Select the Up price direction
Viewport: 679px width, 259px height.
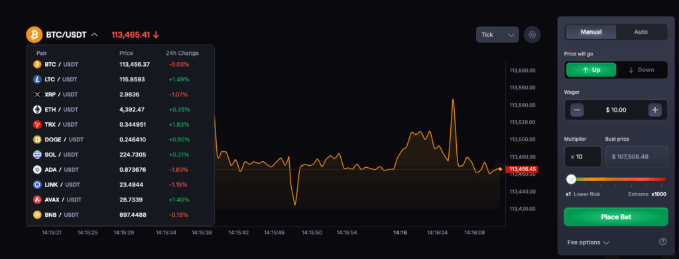coord(591,70)
